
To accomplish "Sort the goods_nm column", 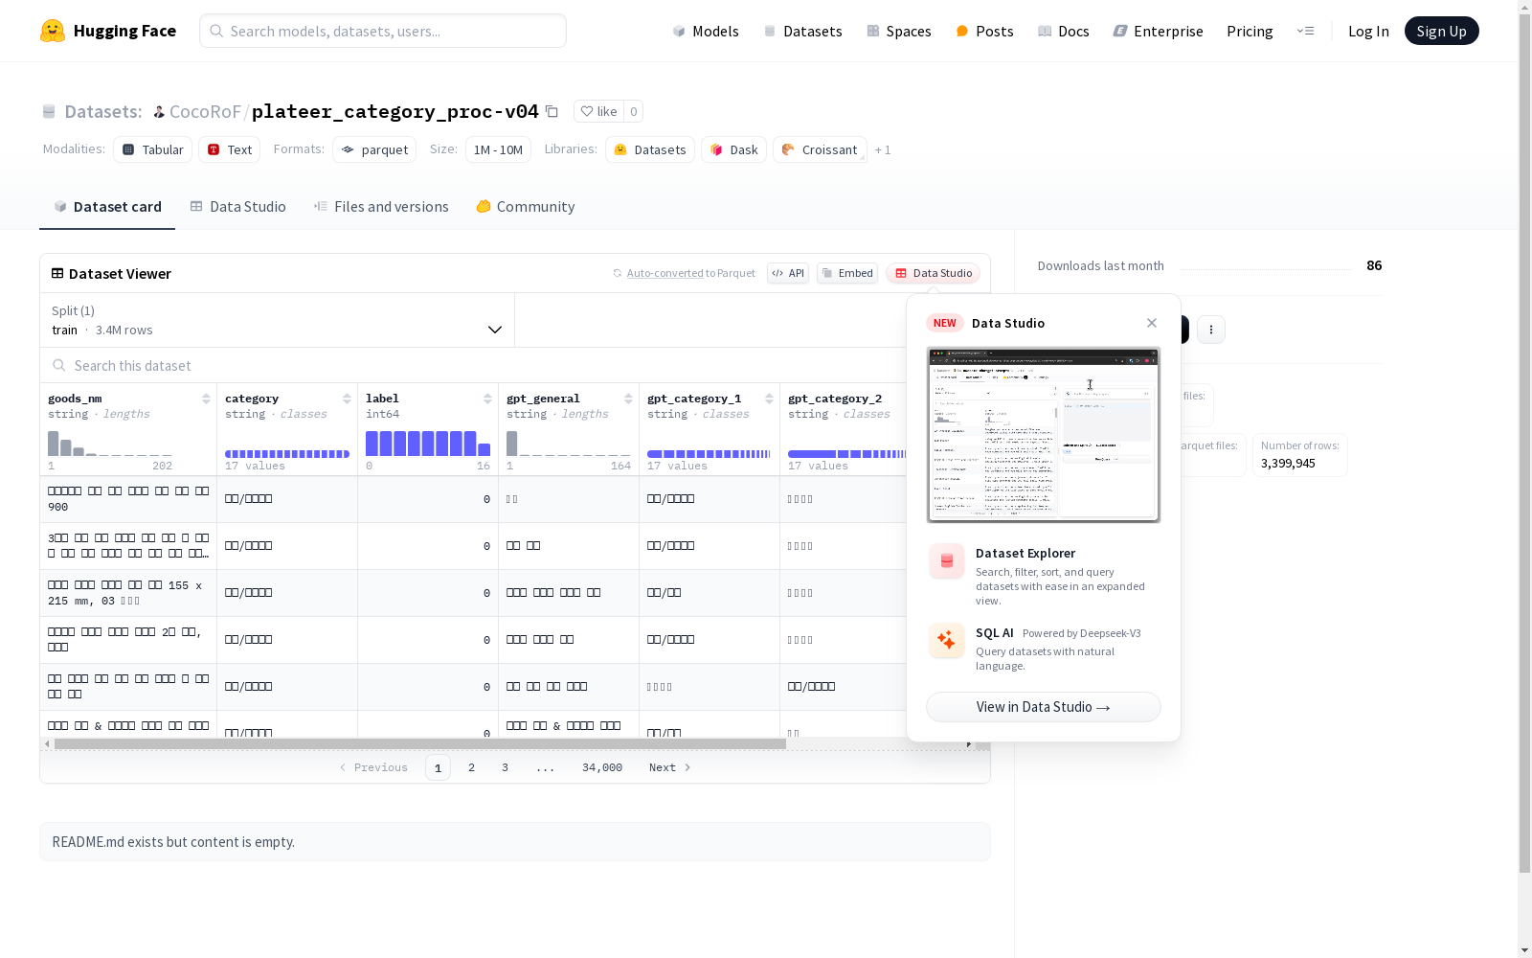I will coord(206,399).
